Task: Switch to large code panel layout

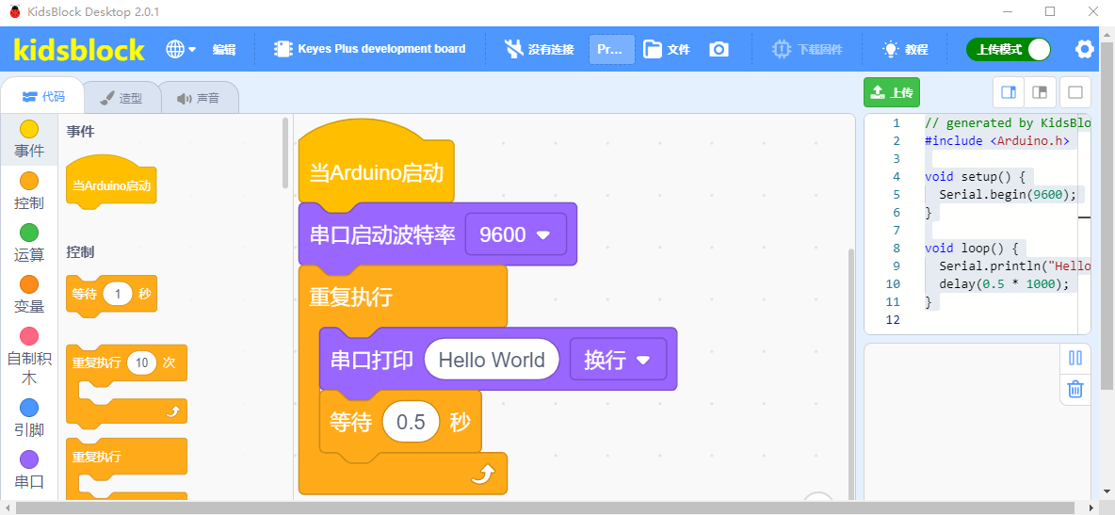Action: [x=1008, y=92]
